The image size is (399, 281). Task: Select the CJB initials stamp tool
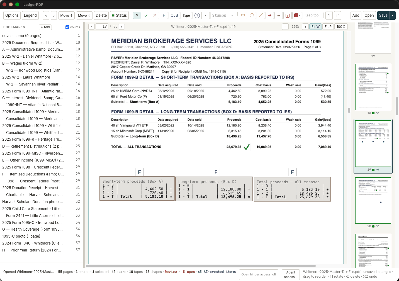click(x=174, y=15)
